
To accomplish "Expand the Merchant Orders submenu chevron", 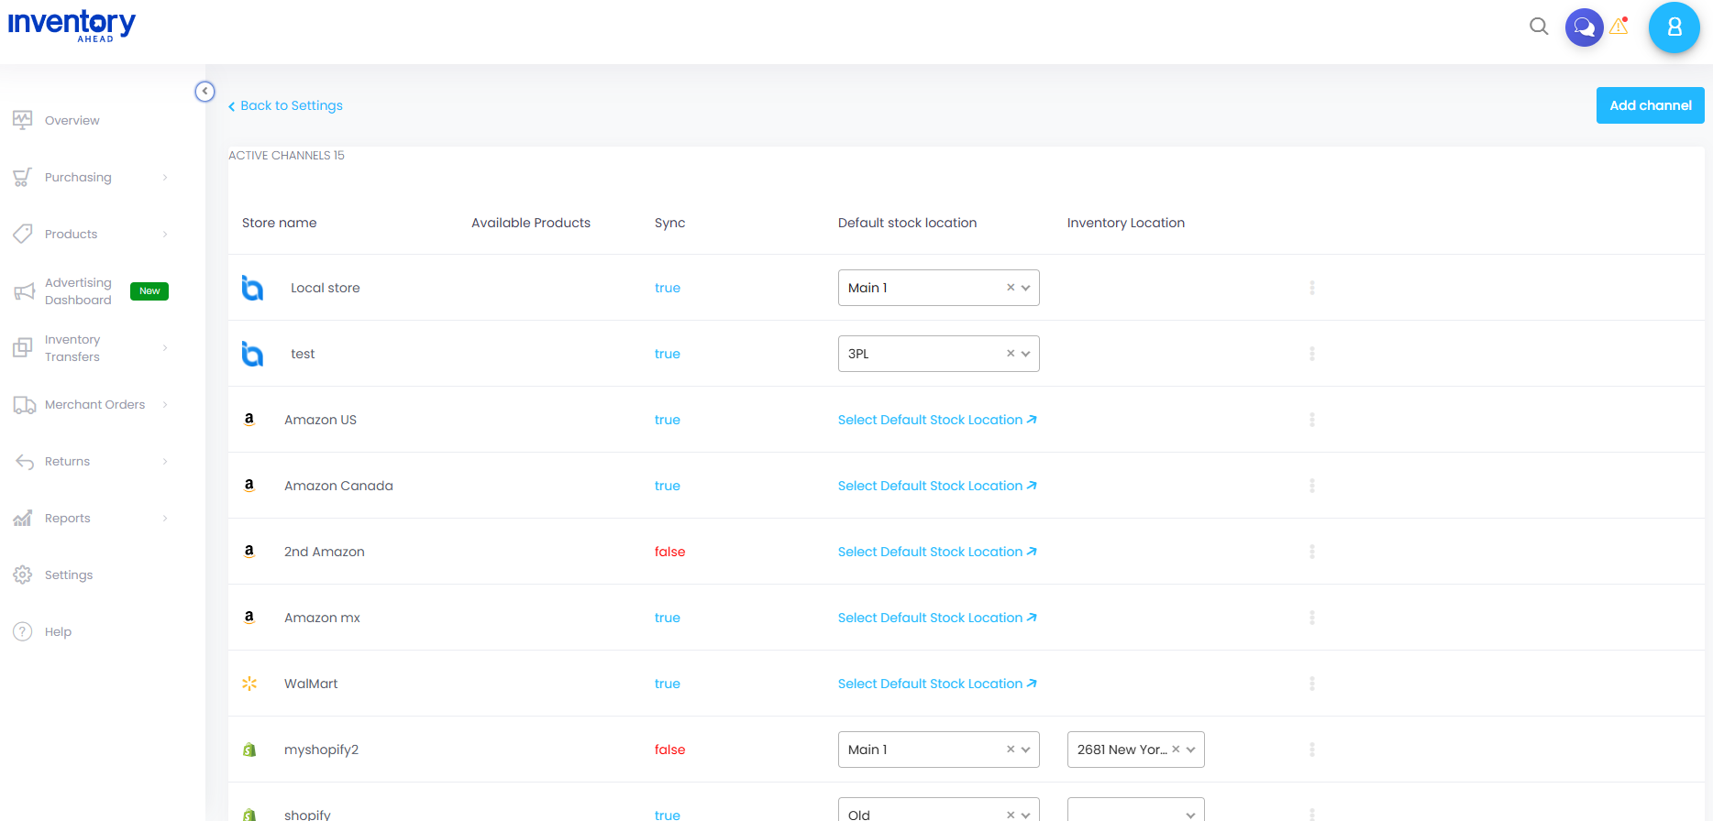I will click(165, 405).
